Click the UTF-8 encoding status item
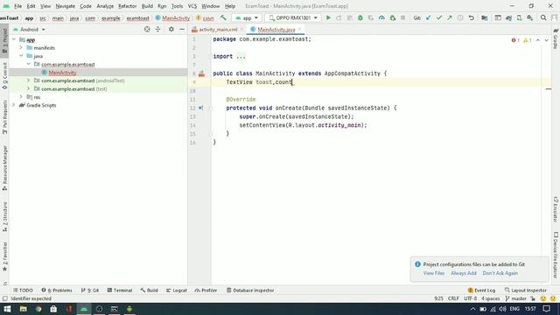Image resolution: width=560 pixels, height=315 pixels. (x=471, y=298)
